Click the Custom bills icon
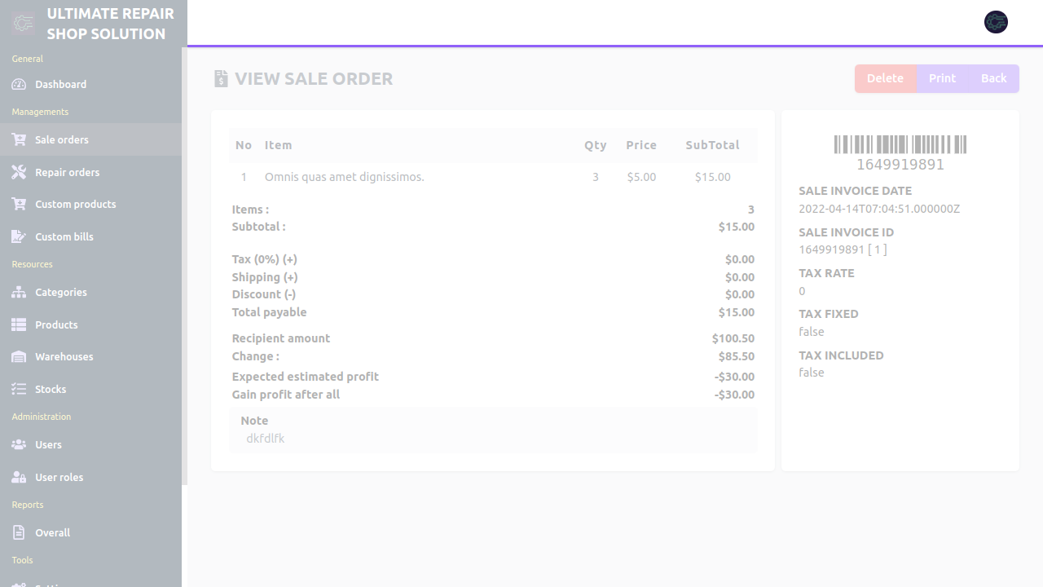The width and height of the screenshot is (1043, 587). click(19, 237)
